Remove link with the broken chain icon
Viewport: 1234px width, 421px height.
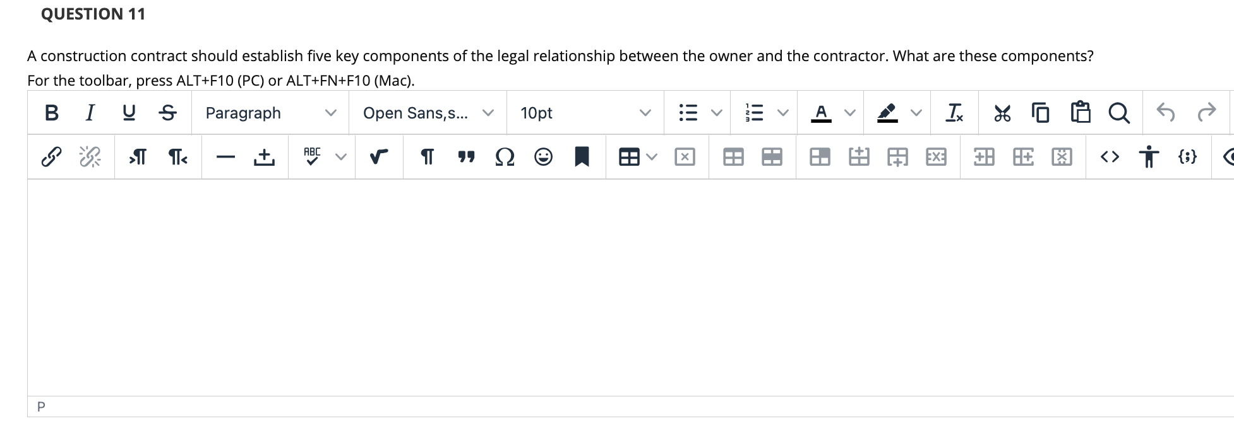click(90, 157)
